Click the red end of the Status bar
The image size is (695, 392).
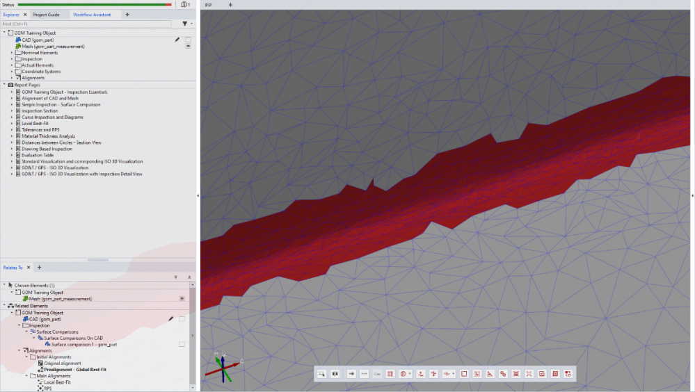pyautogui.click(x=167, y=4)
